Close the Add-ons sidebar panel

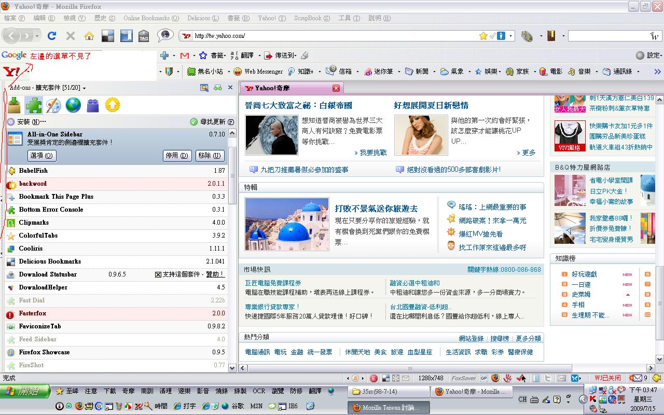coord(230,88)
